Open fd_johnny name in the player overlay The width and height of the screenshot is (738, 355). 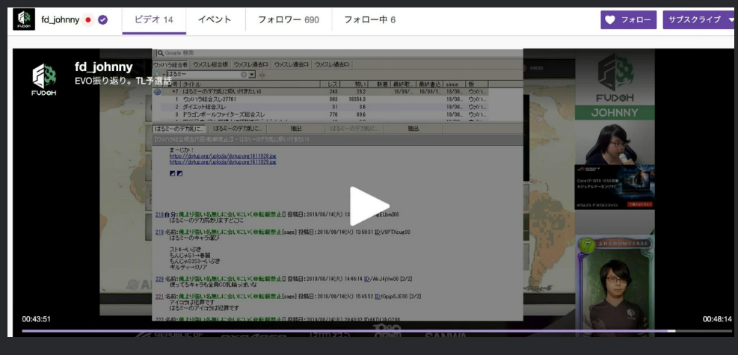103,67
